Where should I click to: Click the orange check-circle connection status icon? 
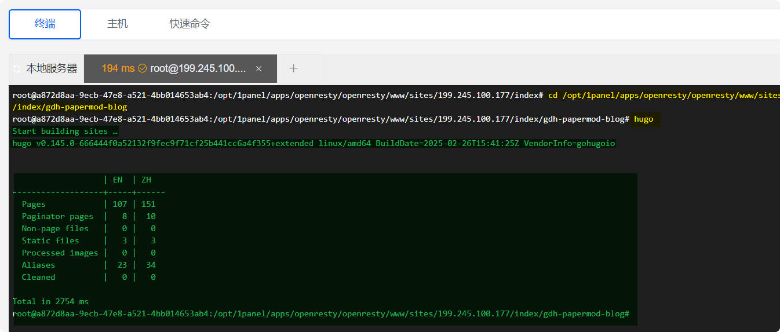[x=143, y=68]
